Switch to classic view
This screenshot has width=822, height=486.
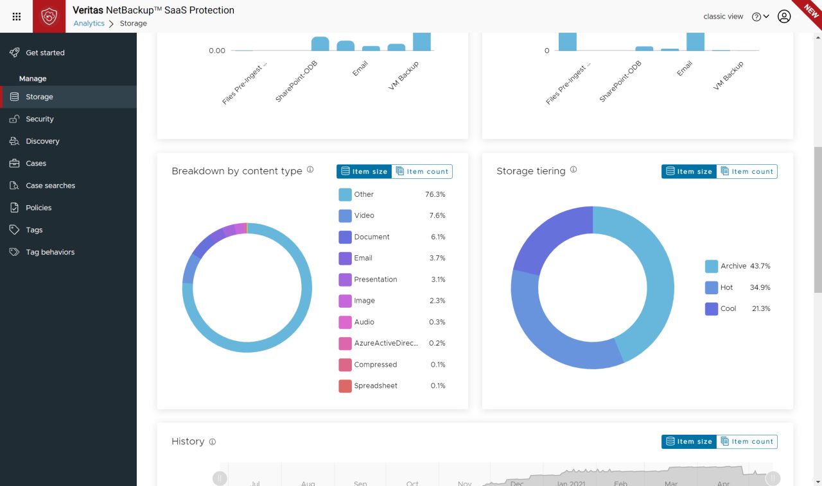pyautogui.click(x=723, y=17)
